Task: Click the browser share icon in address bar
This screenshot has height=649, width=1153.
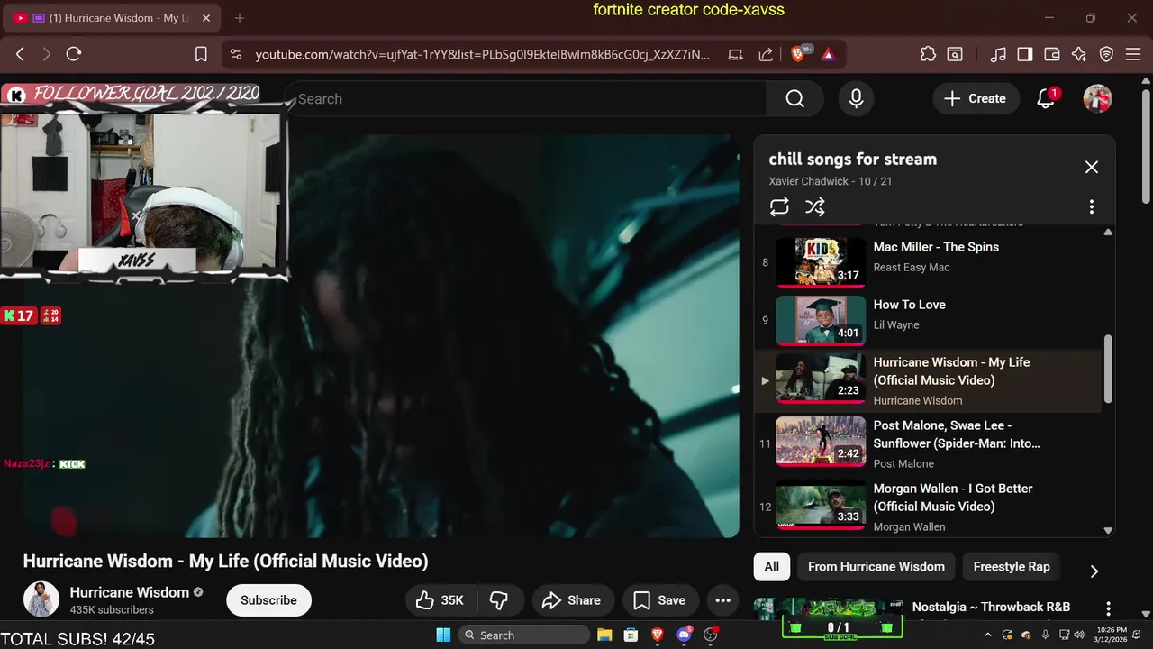Action: 766,54
